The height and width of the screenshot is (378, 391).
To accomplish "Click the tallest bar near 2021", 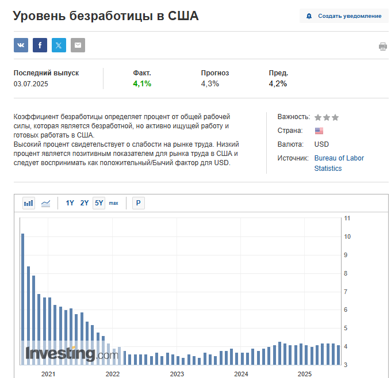I will 22,299.
